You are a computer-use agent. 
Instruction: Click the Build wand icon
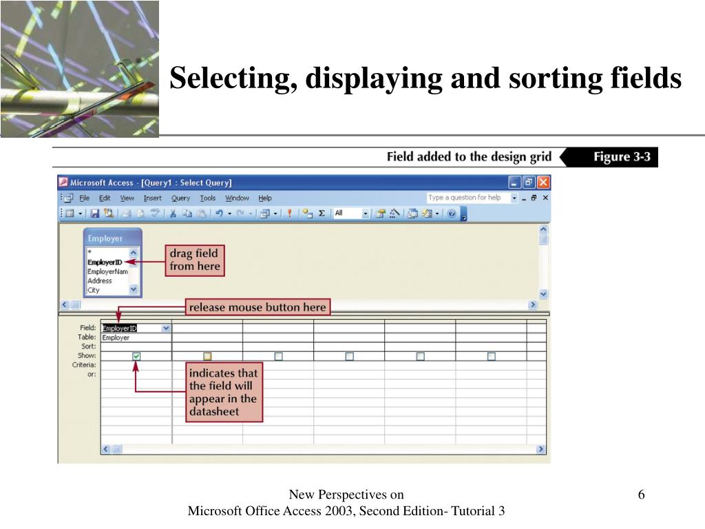coord(394,214)
